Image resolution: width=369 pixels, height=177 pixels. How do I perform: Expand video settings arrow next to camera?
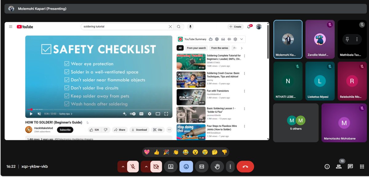(x=146, y=167)
